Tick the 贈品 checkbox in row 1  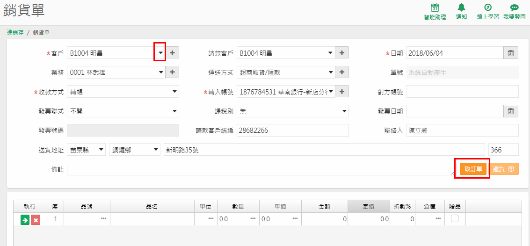455,218
